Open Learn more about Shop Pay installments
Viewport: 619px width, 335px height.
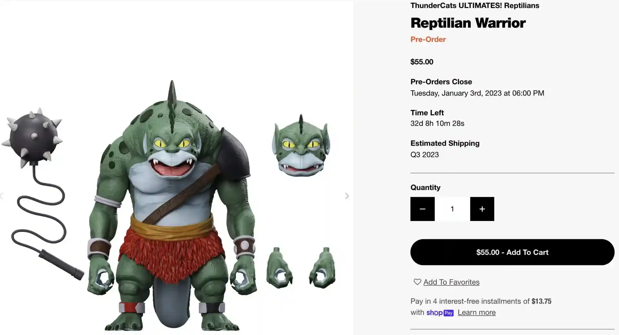pos(477,312)
